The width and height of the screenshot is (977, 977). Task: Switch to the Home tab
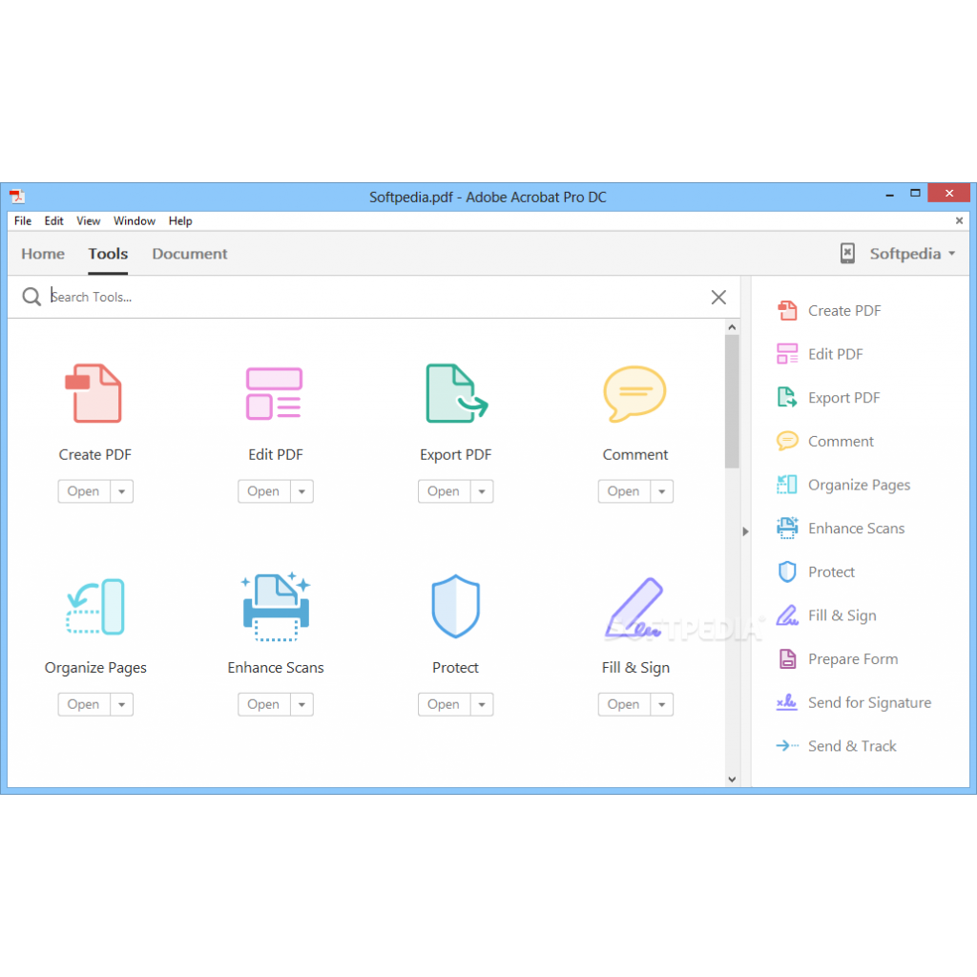click(42, 254)
